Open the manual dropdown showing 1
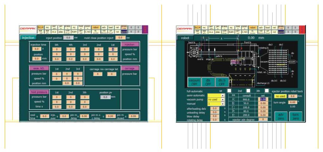This screenshot has height=152, width=323. (223, 103)
